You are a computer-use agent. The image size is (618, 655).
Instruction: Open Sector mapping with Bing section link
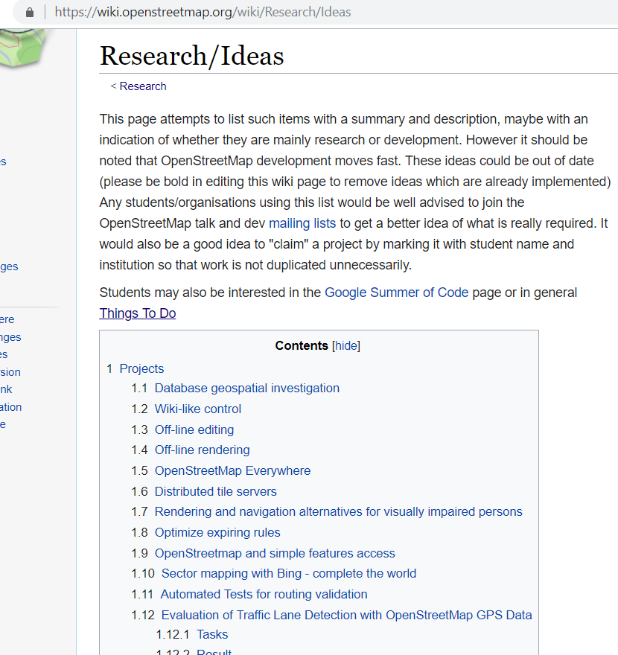click(289, 574)
